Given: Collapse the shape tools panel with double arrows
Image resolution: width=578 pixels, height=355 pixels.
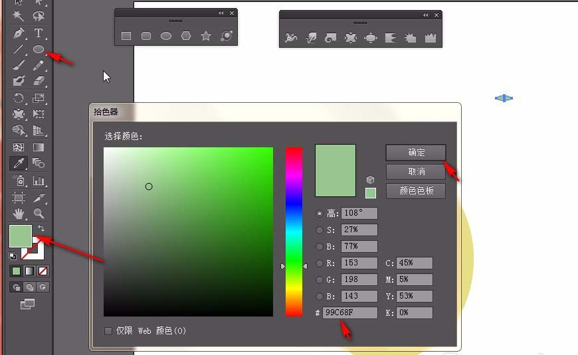Looking at the screenshot, I should [x=221, y=13].
